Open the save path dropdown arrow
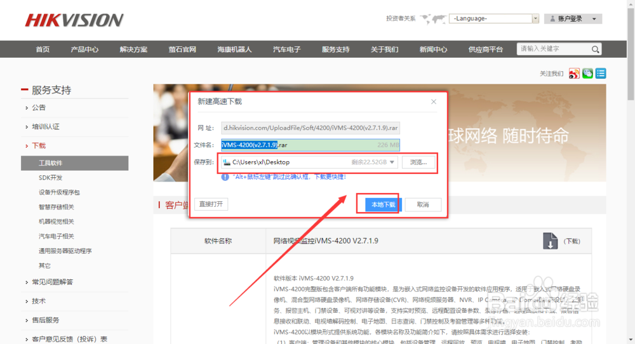635x344 pixels. [x=392, y=162]
